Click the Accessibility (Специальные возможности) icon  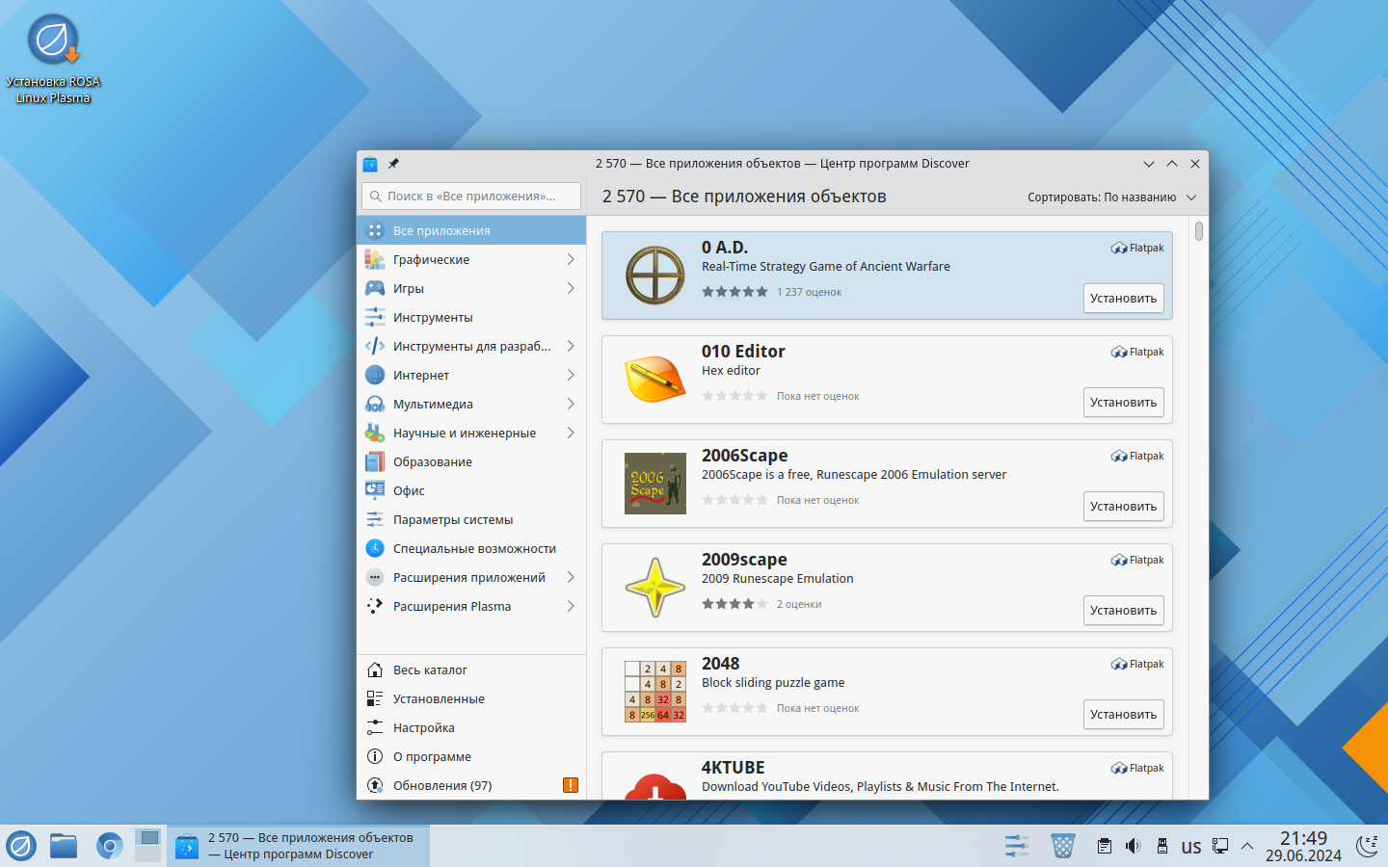pos(375,548)
